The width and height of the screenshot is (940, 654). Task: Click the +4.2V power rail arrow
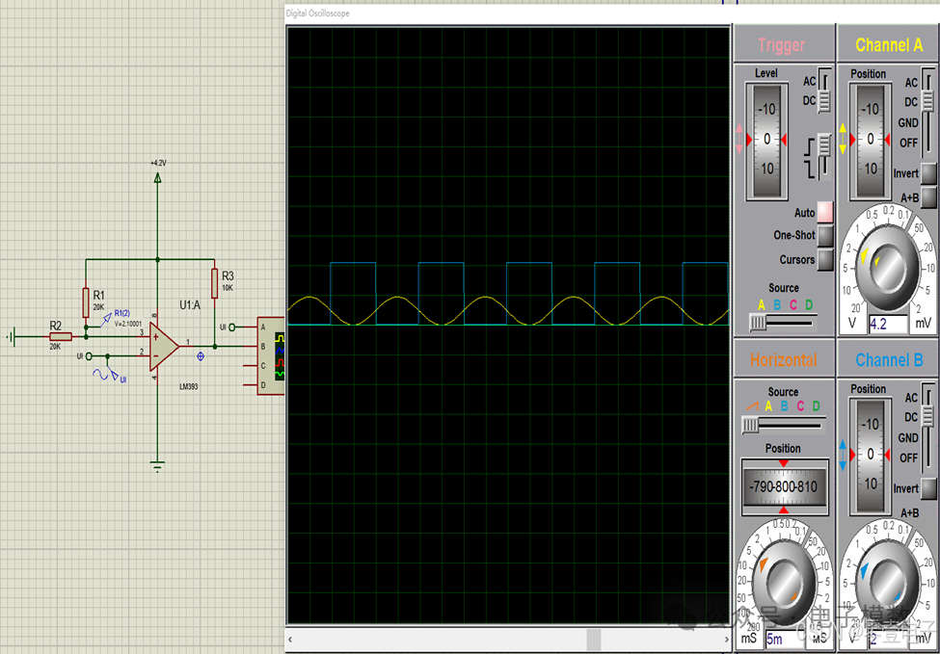(158, 177)
